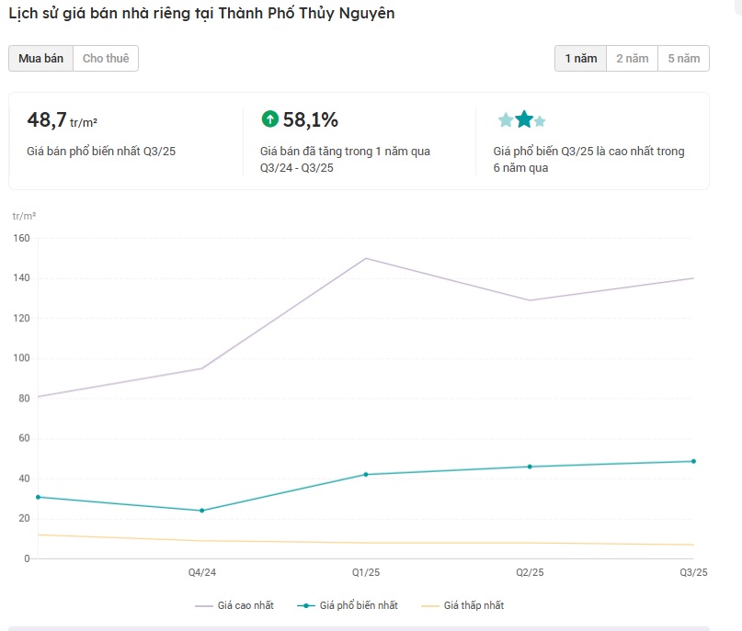Screen dimensions: 742x631
Task: Toggle the Giá phổ biến nhất legend label
Action: point(359,605)
